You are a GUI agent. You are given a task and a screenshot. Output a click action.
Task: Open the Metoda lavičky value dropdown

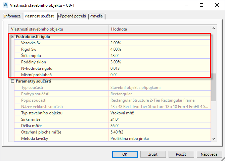(x=160, y=139)
